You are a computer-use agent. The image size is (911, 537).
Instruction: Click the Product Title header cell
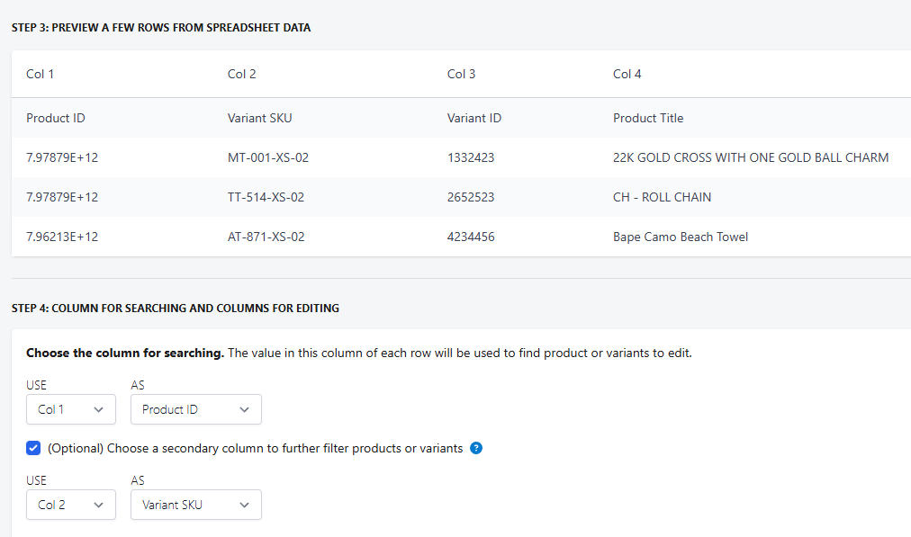[x=648, y=118]
